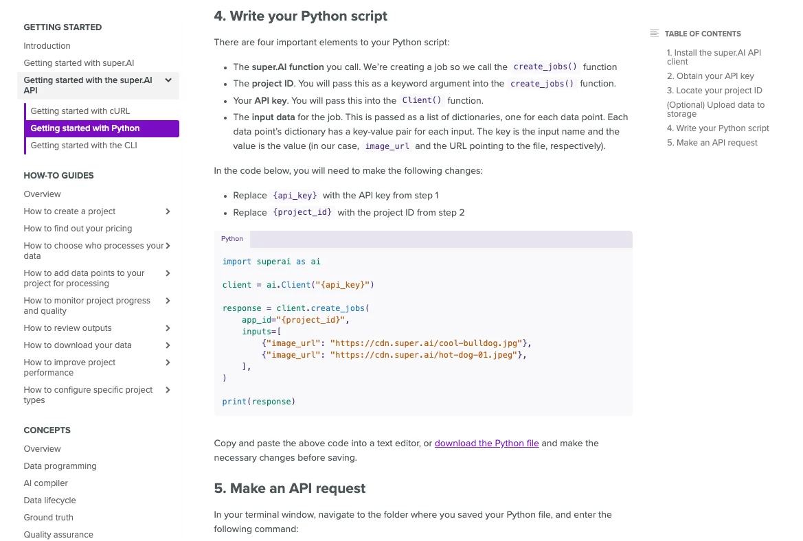This screenshot has height=541, width=803.
Task: Click the TABLE OF CONTENTS label
Action: [703, 34]
